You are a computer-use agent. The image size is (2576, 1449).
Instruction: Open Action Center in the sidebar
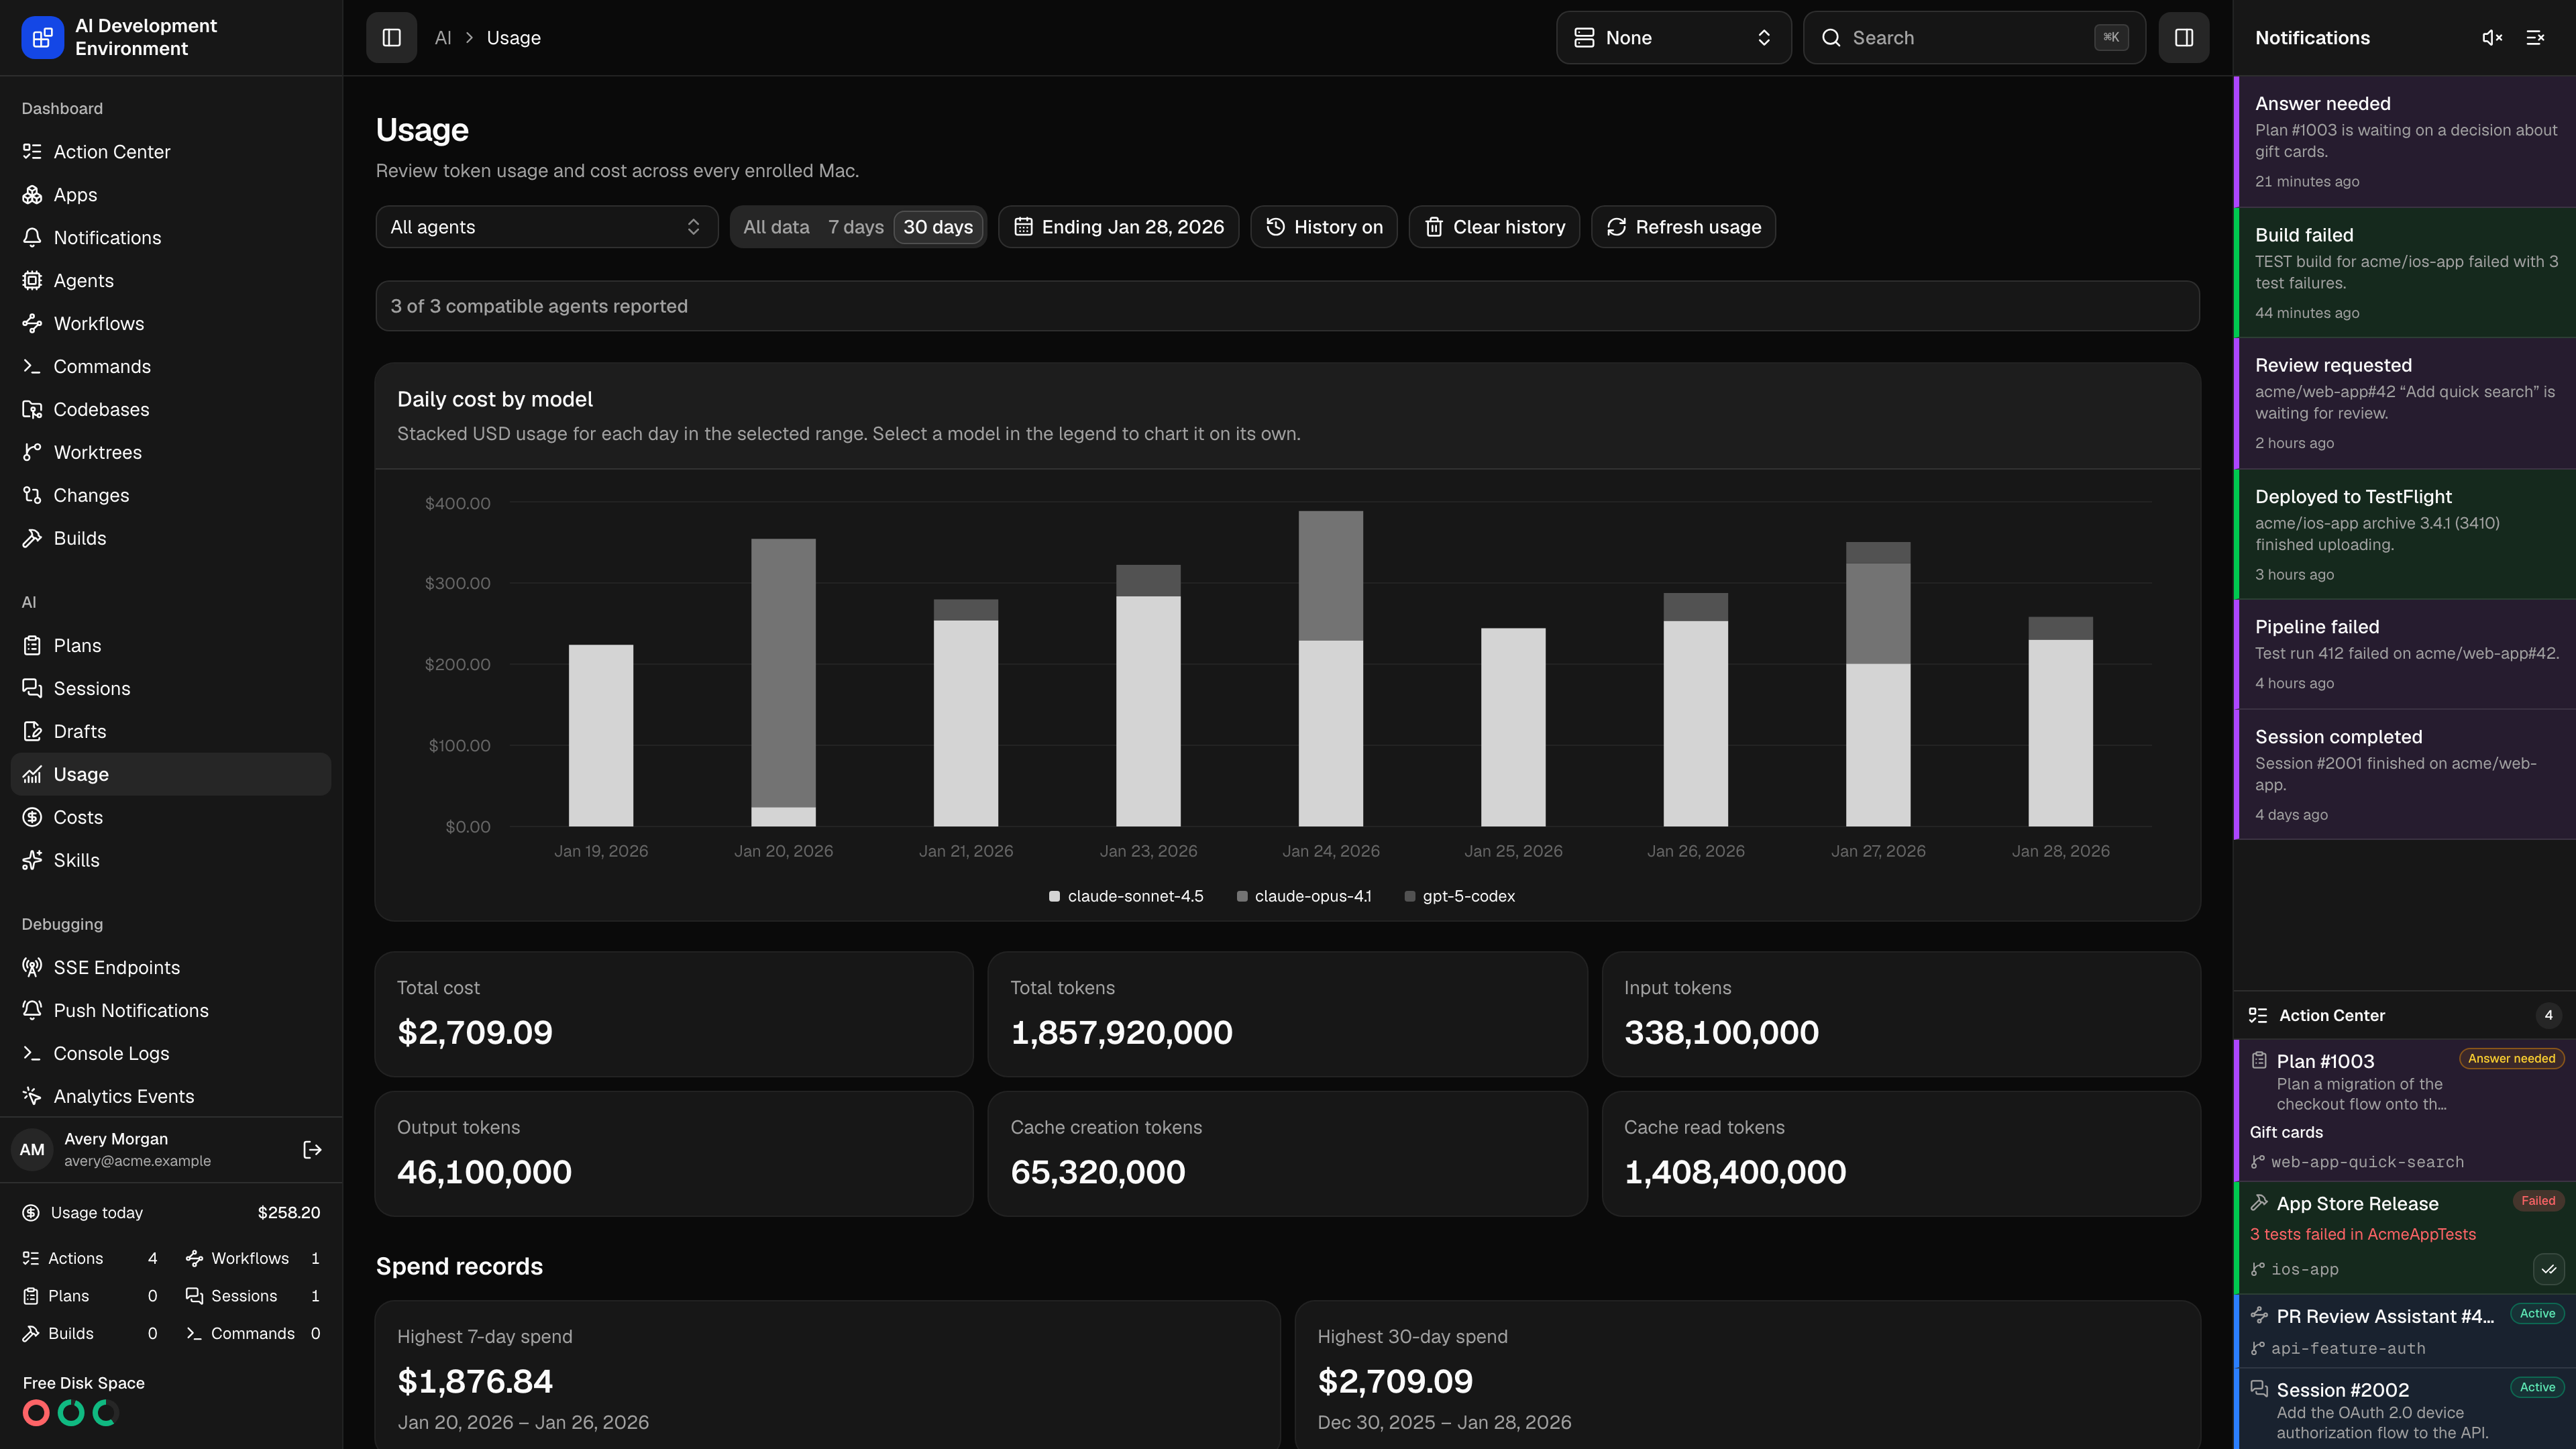[x=170, y=152]
